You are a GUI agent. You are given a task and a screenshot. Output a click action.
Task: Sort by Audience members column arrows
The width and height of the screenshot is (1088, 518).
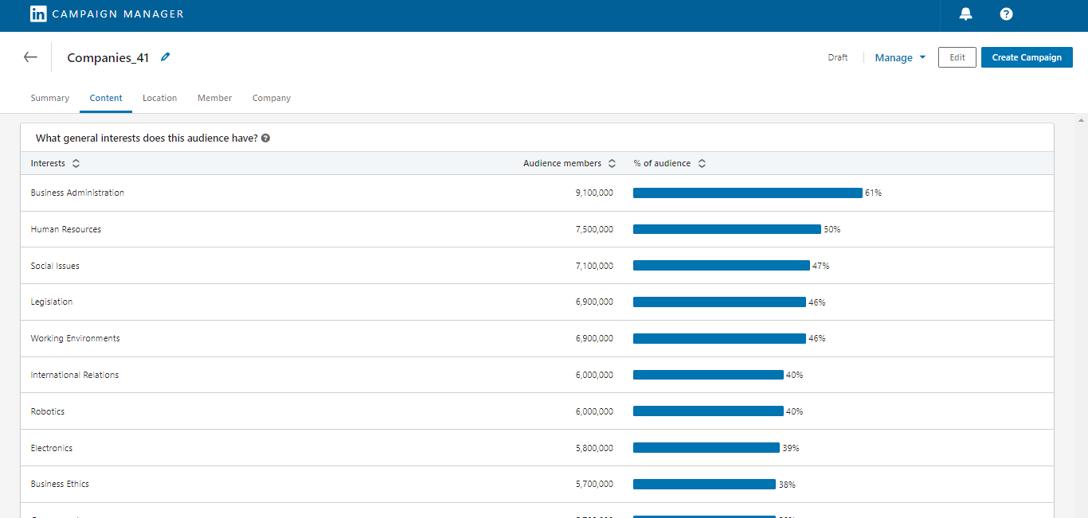(x=612, y=163)
